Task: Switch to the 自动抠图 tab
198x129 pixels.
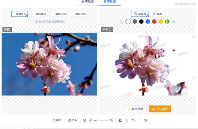Action: tap(110, 1)
